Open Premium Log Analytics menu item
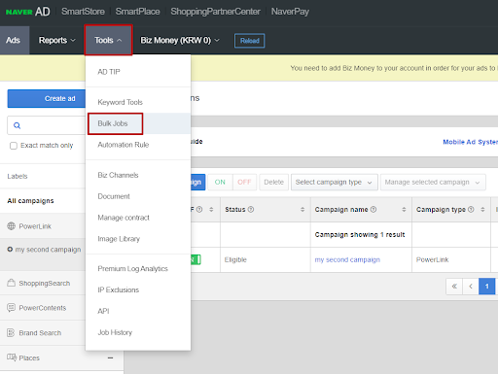 point(138,269)
